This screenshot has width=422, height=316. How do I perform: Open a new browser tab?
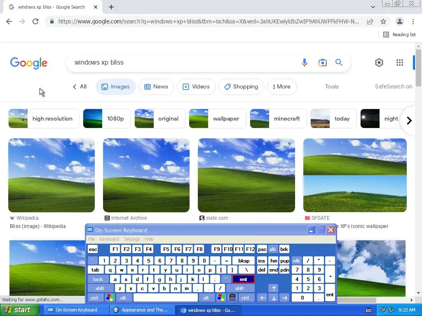(111, 7)
